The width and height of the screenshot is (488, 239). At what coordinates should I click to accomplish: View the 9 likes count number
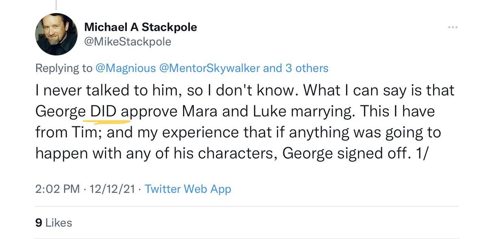(39, 222)
